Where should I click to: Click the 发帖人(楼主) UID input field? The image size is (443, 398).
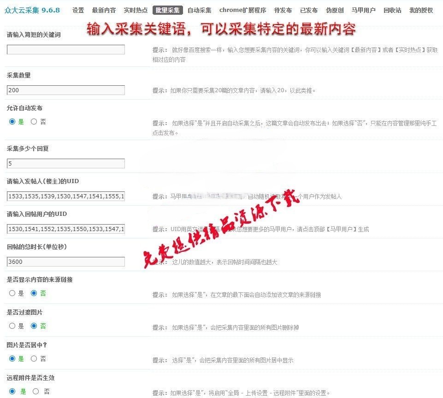(x=66, y=196)
